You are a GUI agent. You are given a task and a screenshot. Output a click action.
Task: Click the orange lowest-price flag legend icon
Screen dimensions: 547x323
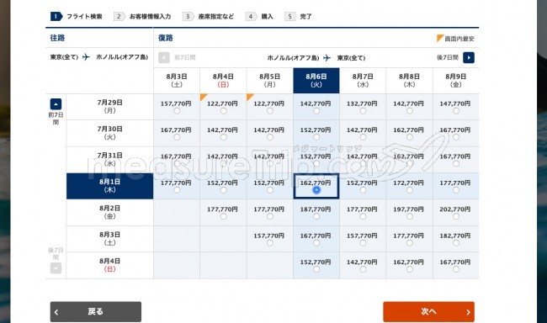440,38
